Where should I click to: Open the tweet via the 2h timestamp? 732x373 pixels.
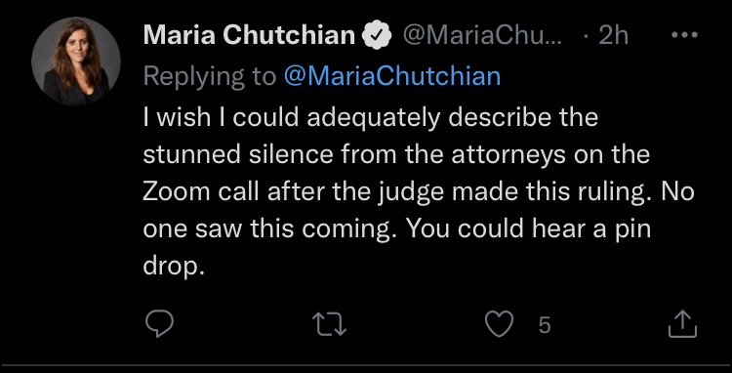point(614,35)
